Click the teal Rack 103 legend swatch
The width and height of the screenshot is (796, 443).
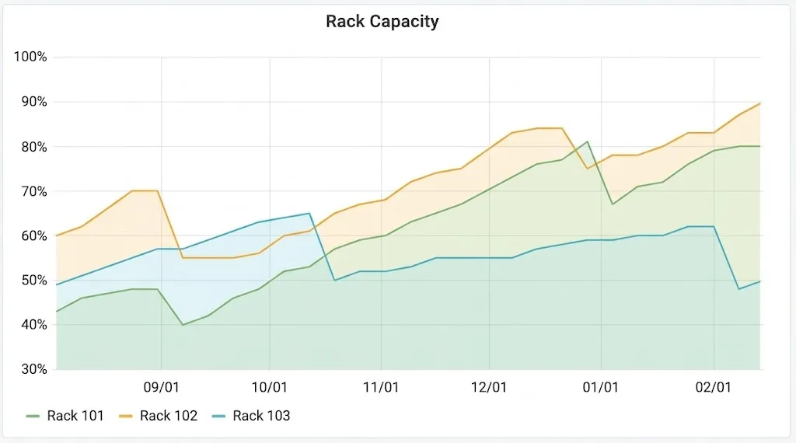coord(219,417)
